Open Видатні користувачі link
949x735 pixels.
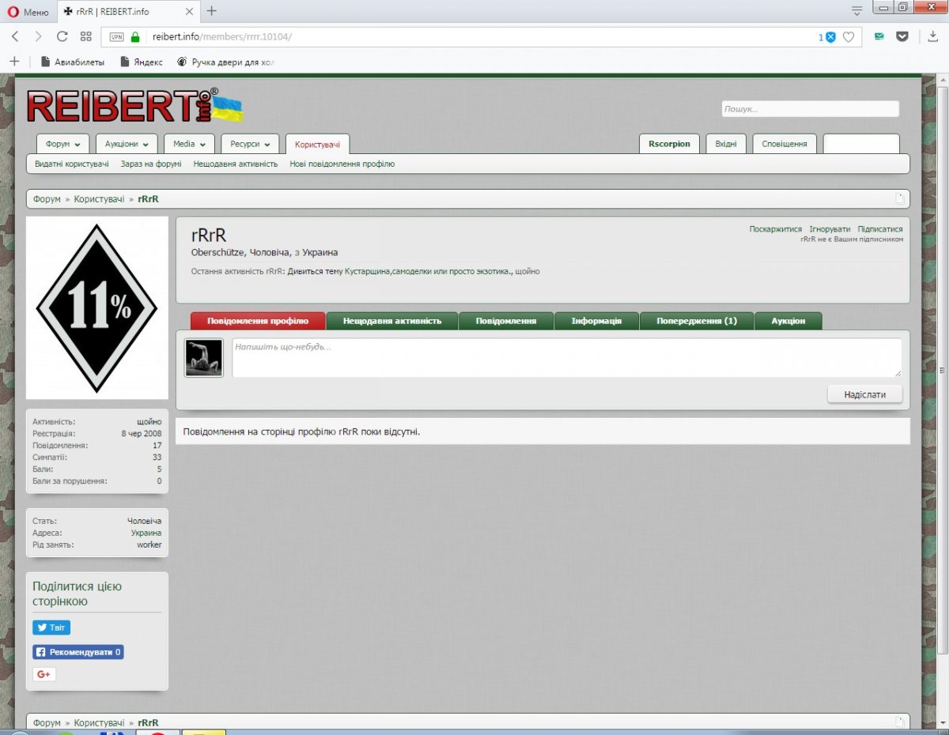[x=72, y=164]
